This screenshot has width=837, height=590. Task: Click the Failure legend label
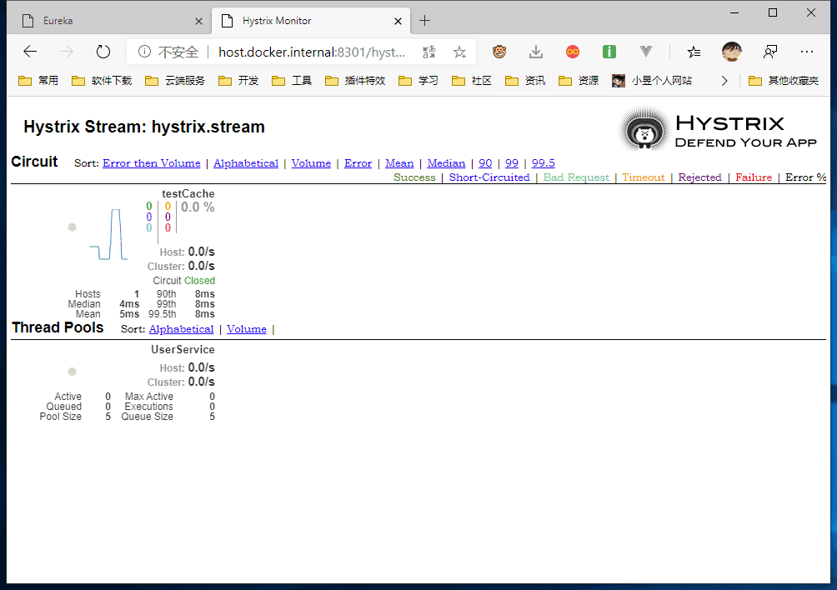click(x=753, y=177)
